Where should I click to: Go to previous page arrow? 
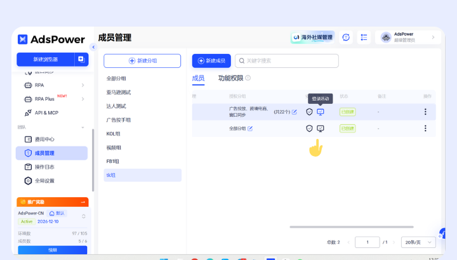coord(348,242)
